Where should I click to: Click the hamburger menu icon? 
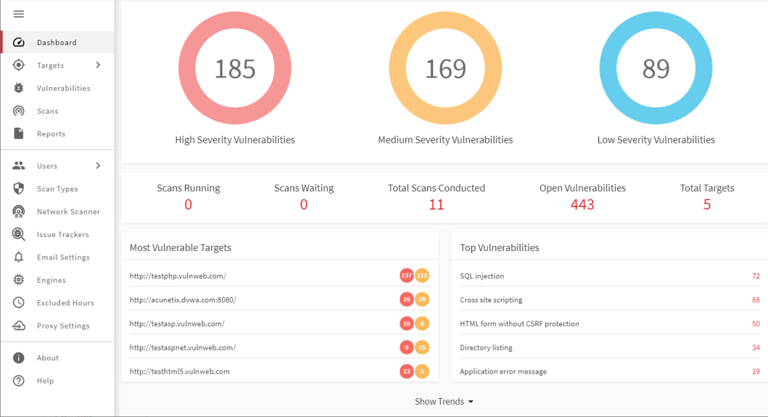click(19, 15)
